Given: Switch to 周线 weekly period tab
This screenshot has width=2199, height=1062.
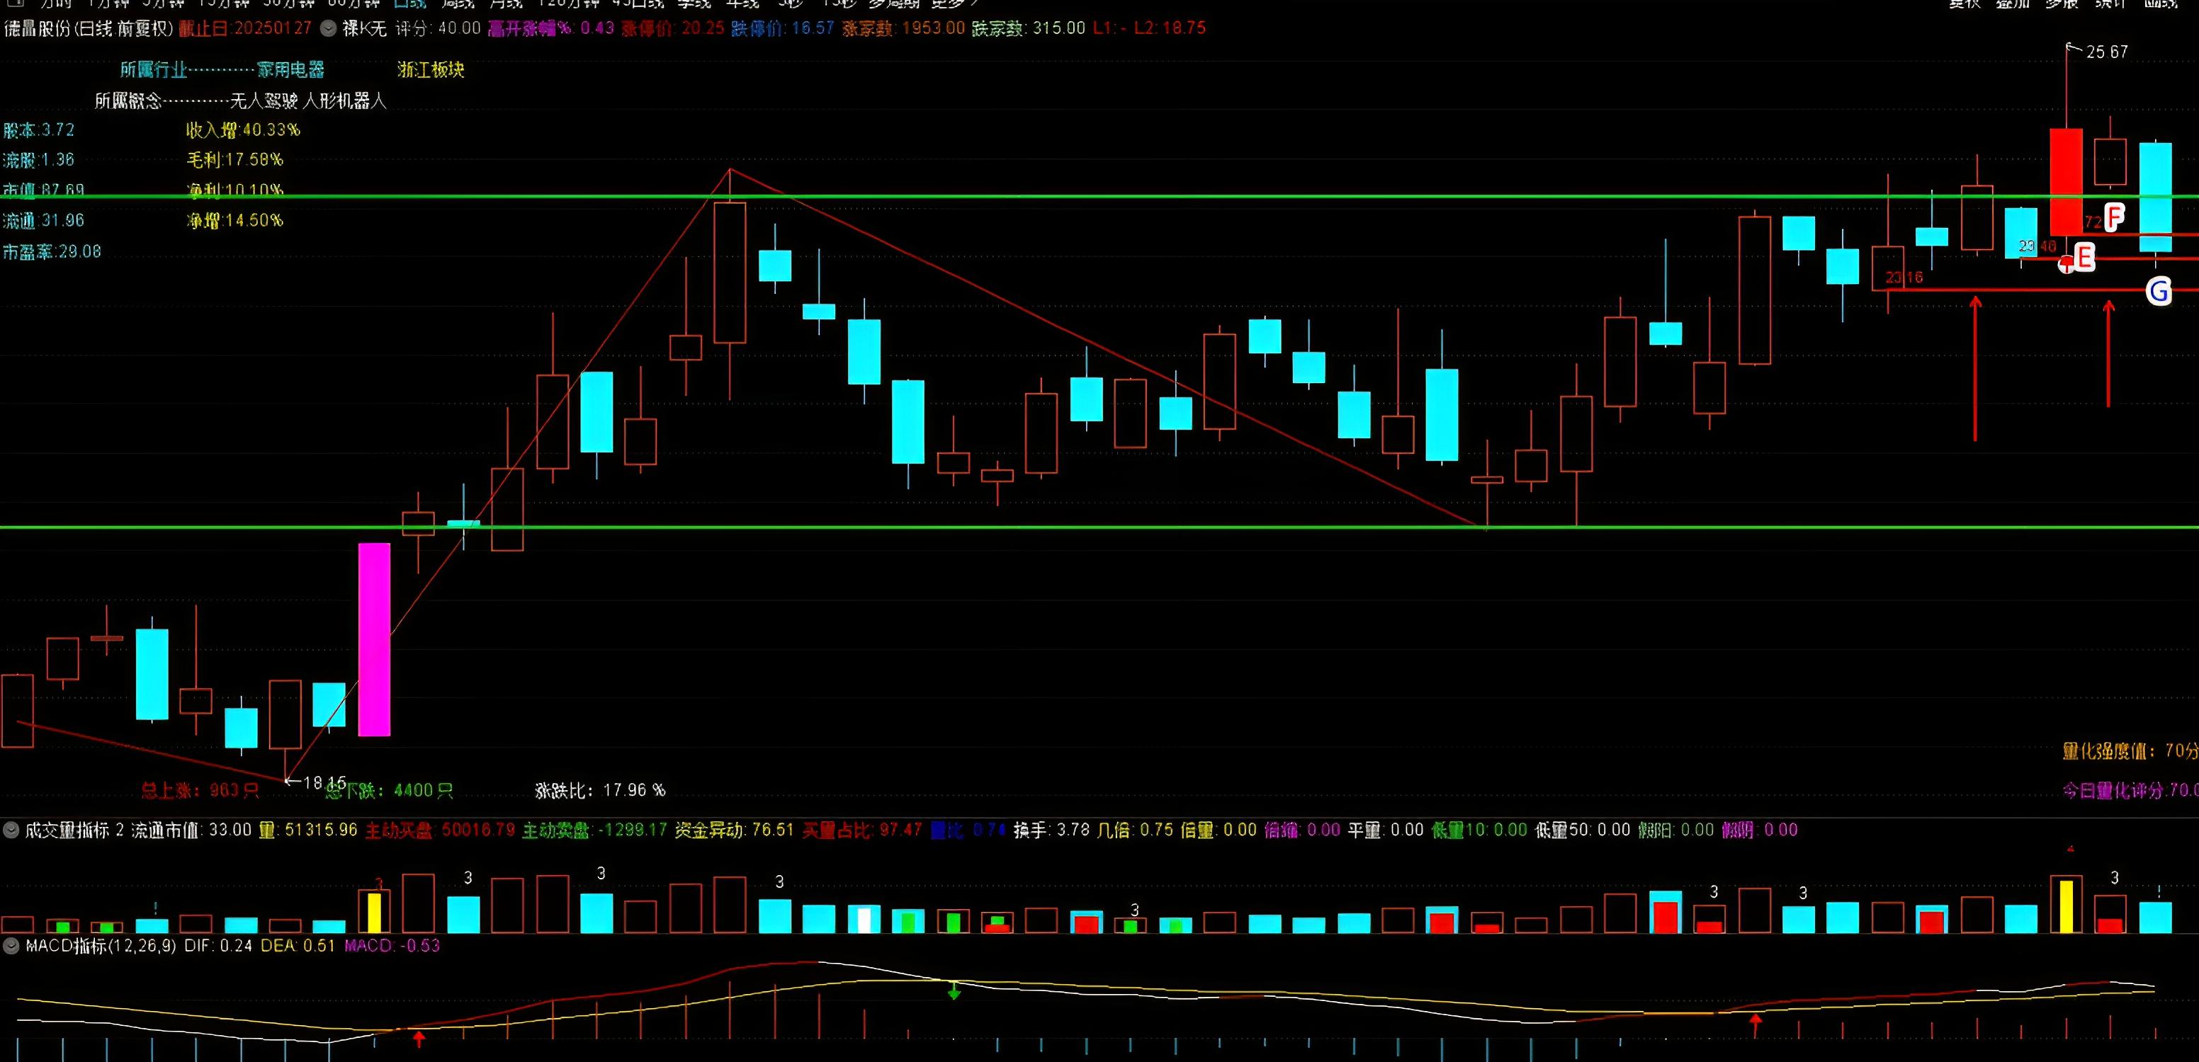Looking at the screenshot, I should 457,4.
